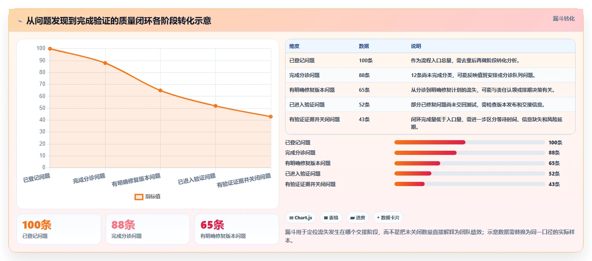Toggle the 指标值 legend swatch
The width and height of the screenshot is (592, 261).
[139, 197]
